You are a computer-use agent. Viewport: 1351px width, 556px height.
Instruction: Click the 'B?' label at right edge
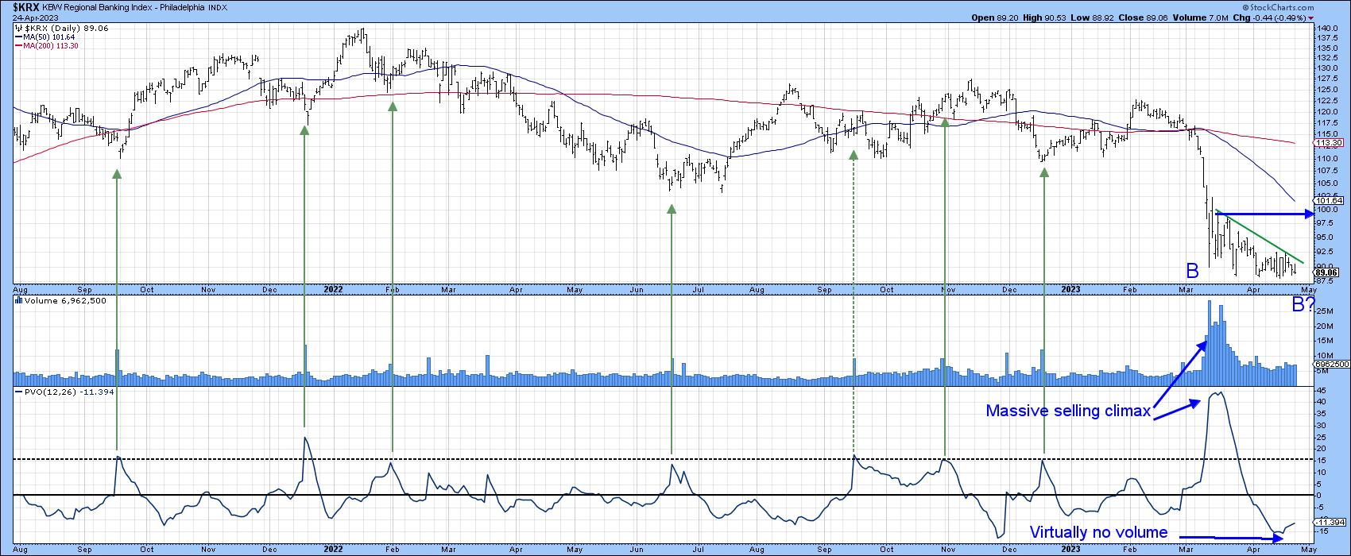coord(1302,304)
